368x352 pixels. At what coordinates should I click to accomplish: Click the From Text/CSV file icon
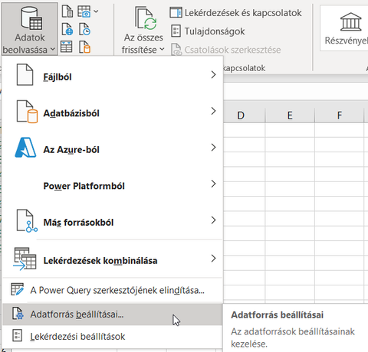click(x=67, y=11)
